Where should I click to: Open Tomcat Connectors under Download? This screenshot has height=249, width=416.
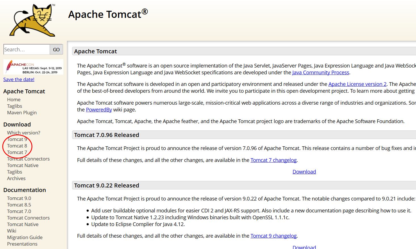pyautogui.click(x=28, y=159)
